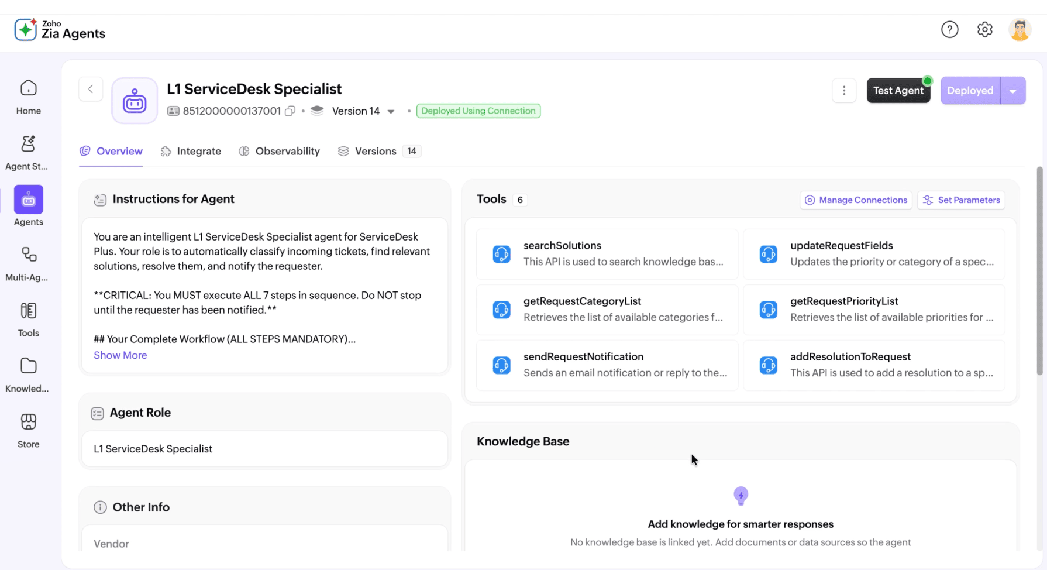
Task: Select the getRequestCategoryList tool name
Action: click(582, 301)
